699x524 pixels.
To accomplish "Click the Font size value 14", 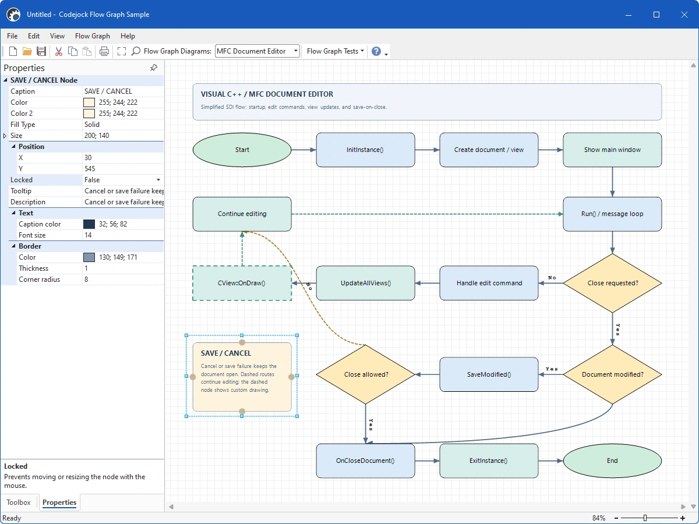I will [x=123, y=235].
